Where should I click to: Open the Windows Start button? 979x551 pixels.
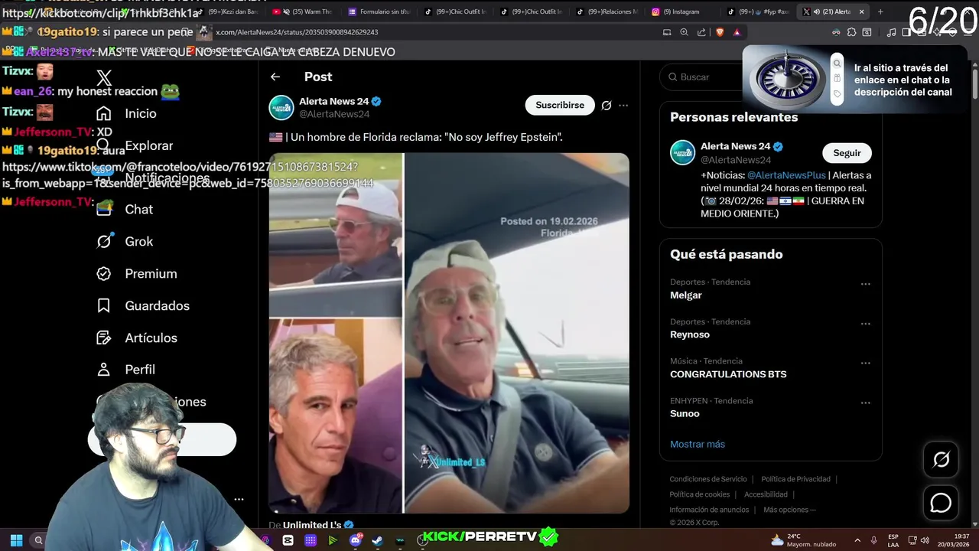pyautogui.click(x=16, y=540)
